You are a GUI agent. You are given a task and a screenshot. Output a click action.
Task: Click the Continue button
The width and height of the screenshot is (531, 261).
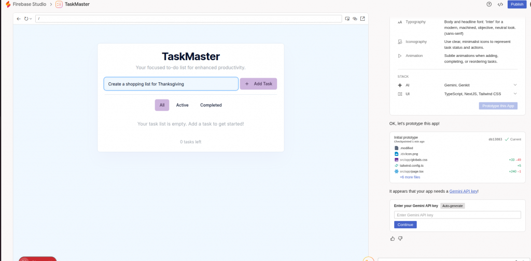pos(406,225)
